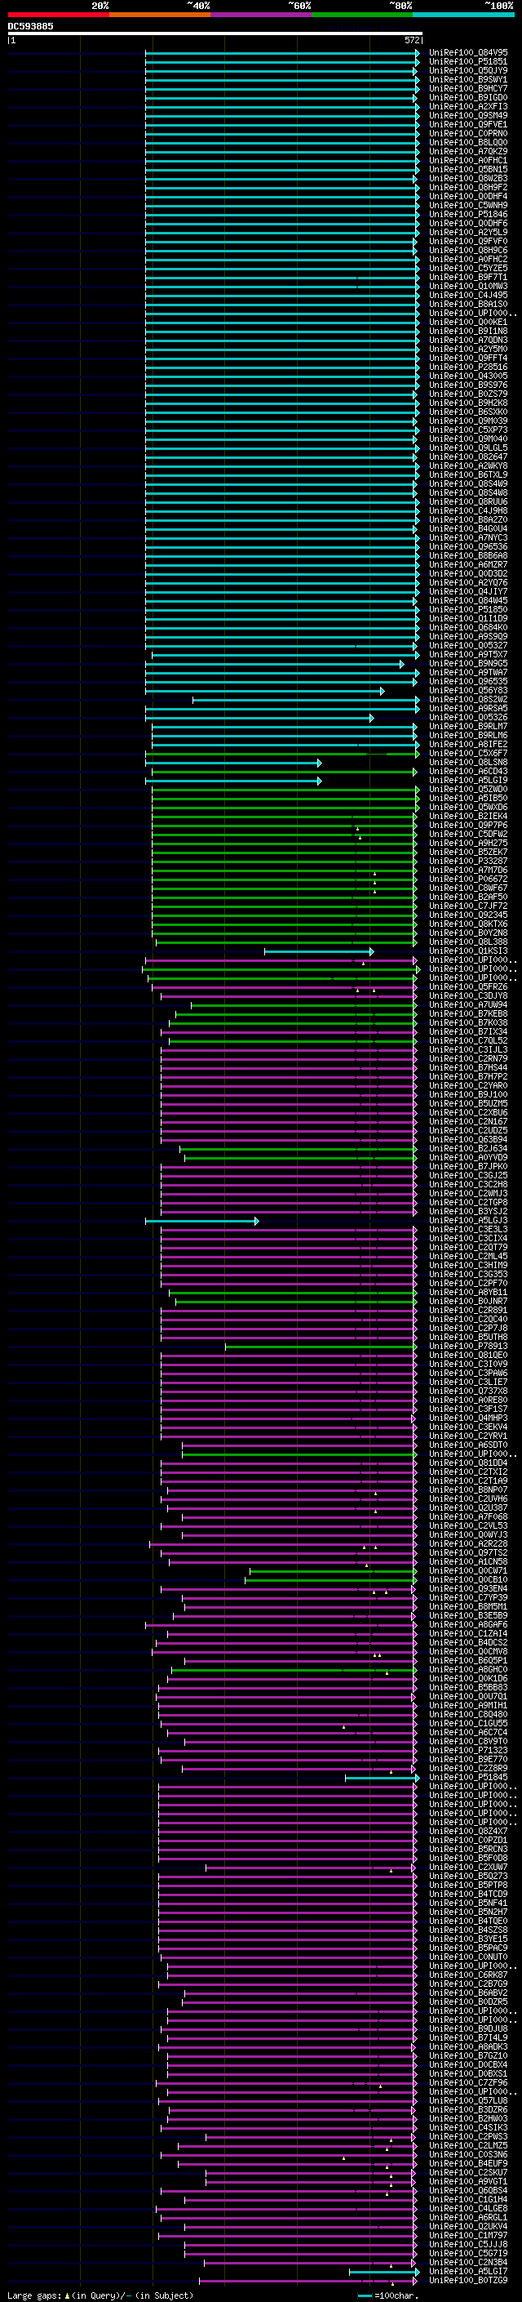The width and height of the screenshot is (522, 2302).
Task: Select the UniRef100_A2XFI3 label
Action: [x=468, y=106]
